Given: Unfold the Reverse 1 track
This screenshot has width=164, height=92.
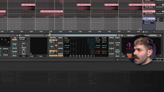Looking at the screenshot, I should point(144,5).
